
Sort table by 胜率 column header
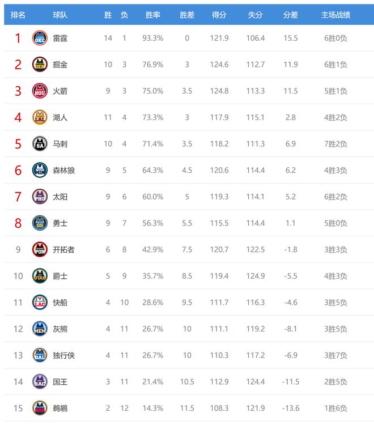(153, 15)
